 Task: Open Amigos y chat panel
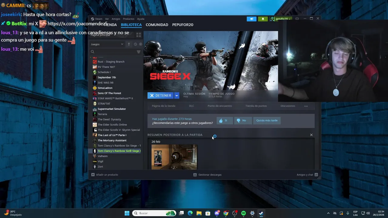(x=307, y=175)
